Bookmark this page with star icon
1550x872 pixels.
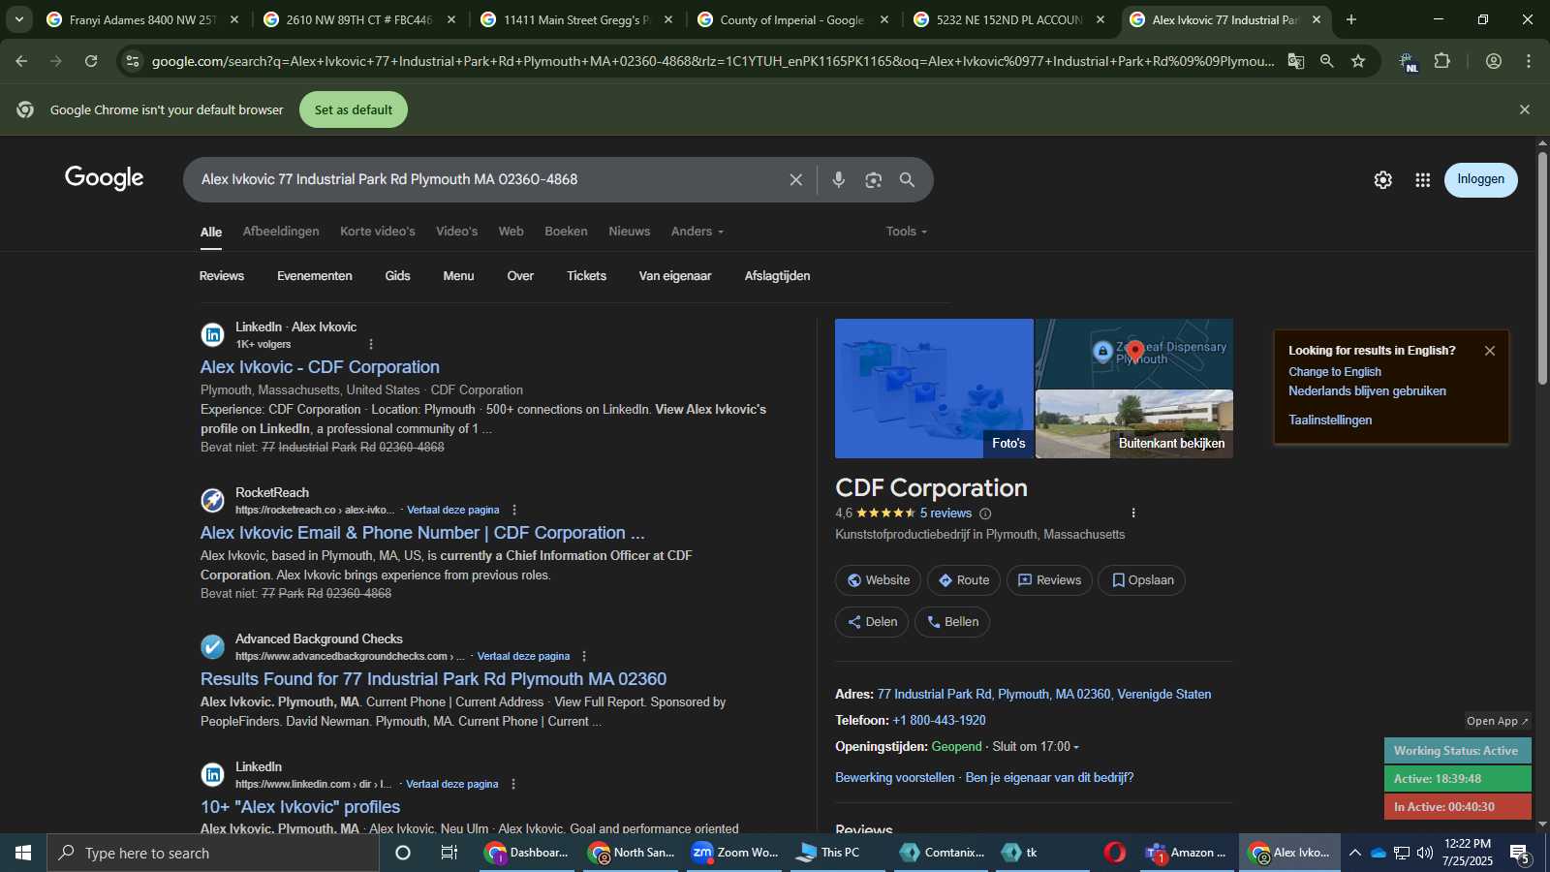click(x=1358, y=61)
